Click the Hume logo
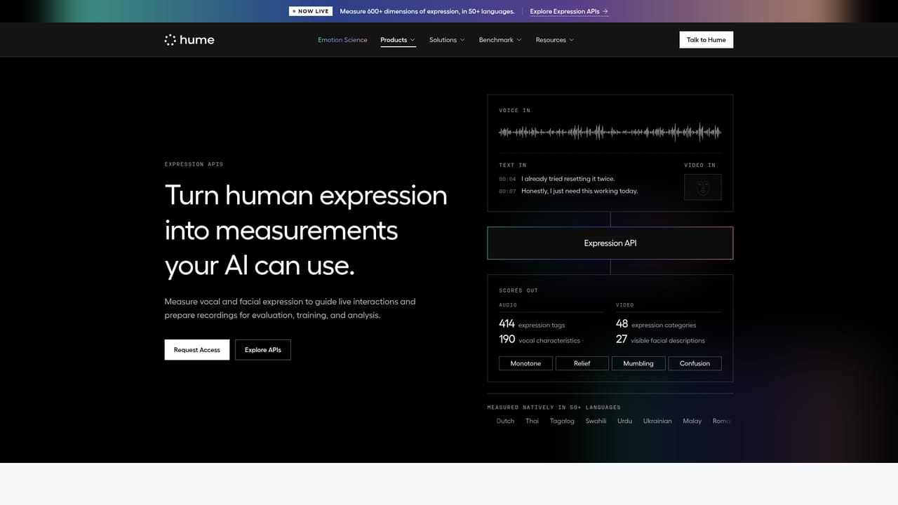Image resolution: width=898 pixels, height=505 pixels. point(189,40)
